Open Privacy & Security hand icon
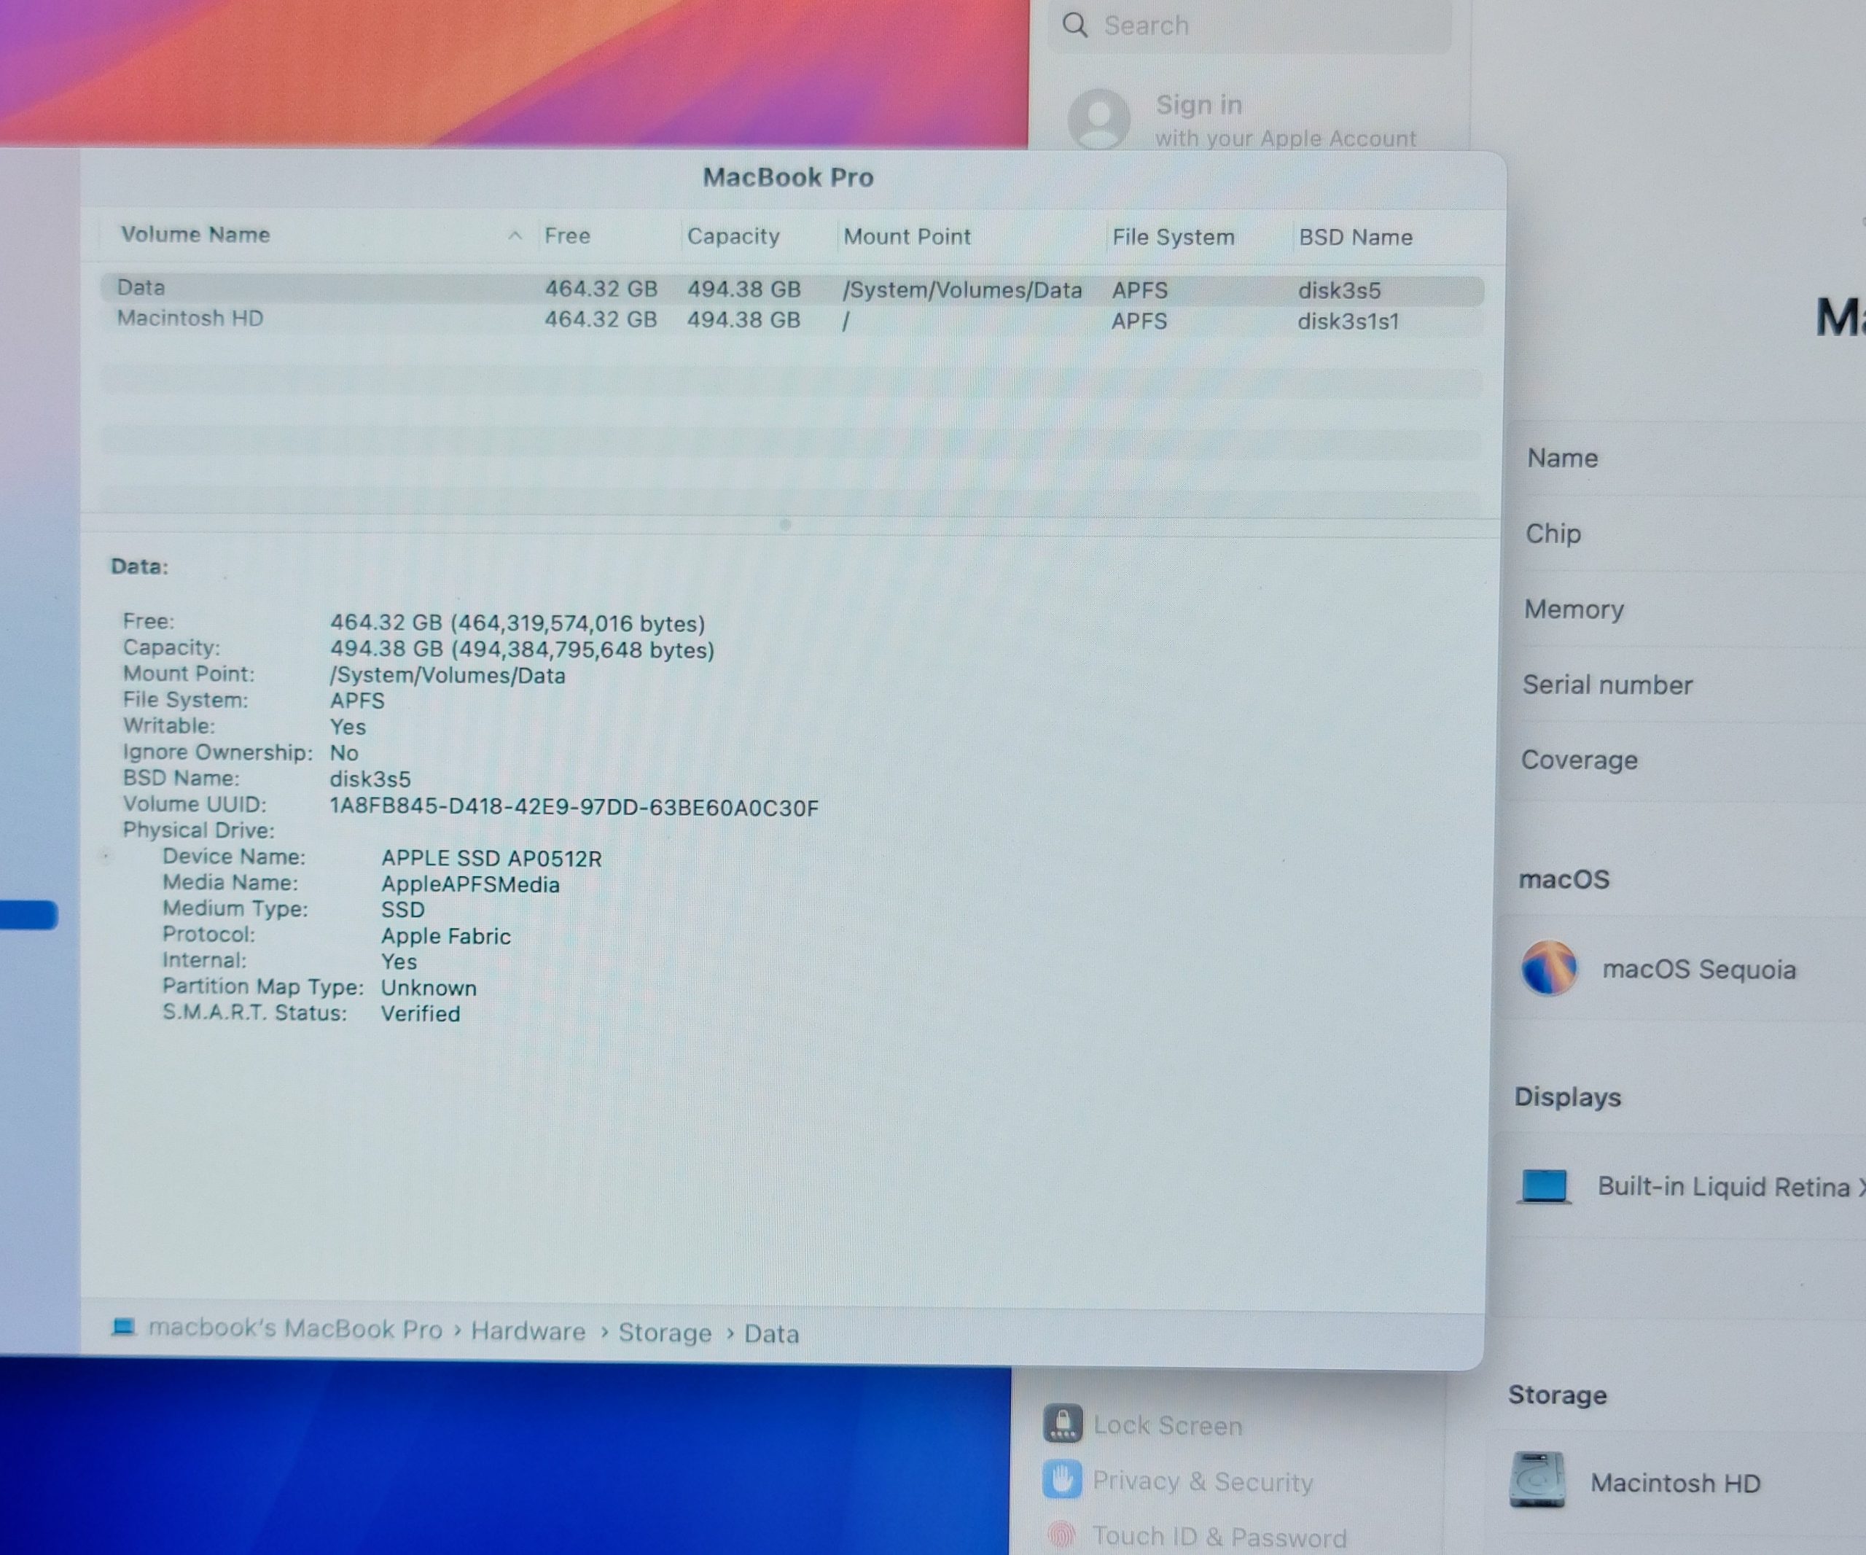The height and width of the screenshot is (1555, 1866). (x=1063, y=1479)
